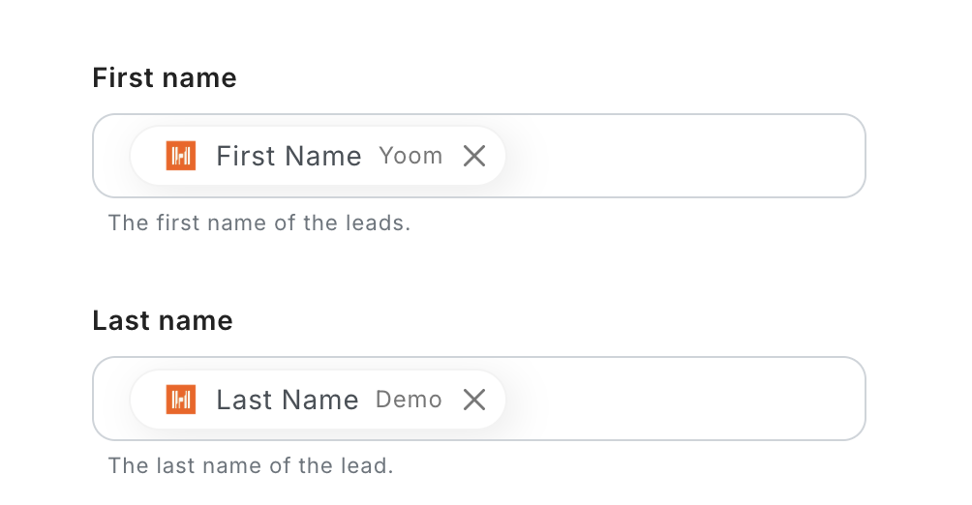
Task: Click the orange Yoom icon in Last Name chip
Action: (181, 400)
